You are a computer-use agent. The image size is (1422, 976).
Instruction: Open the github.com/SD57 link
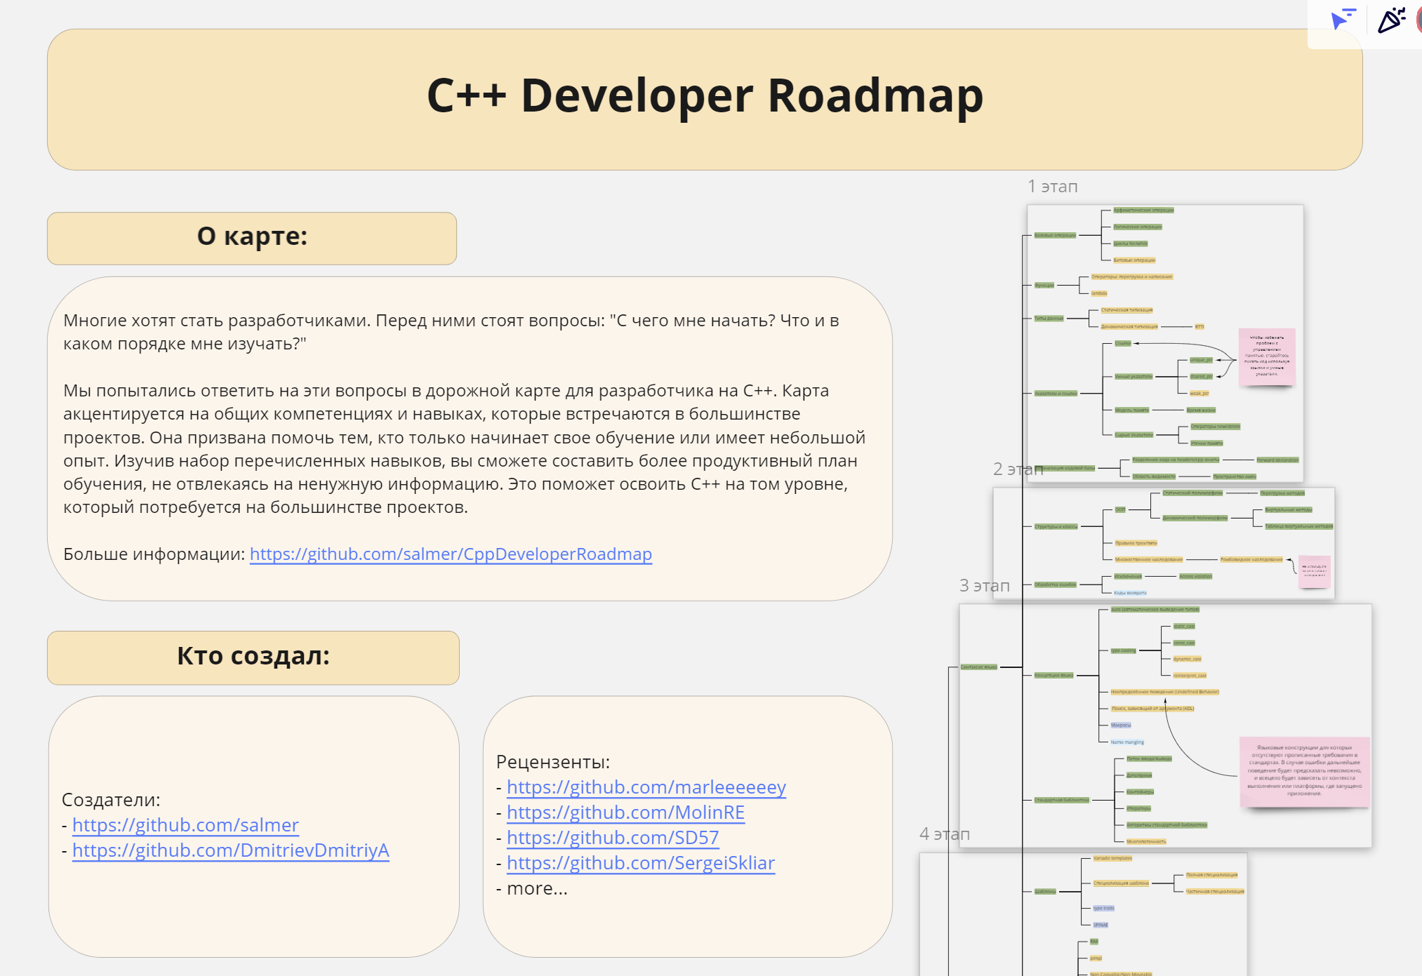(613, 838)
